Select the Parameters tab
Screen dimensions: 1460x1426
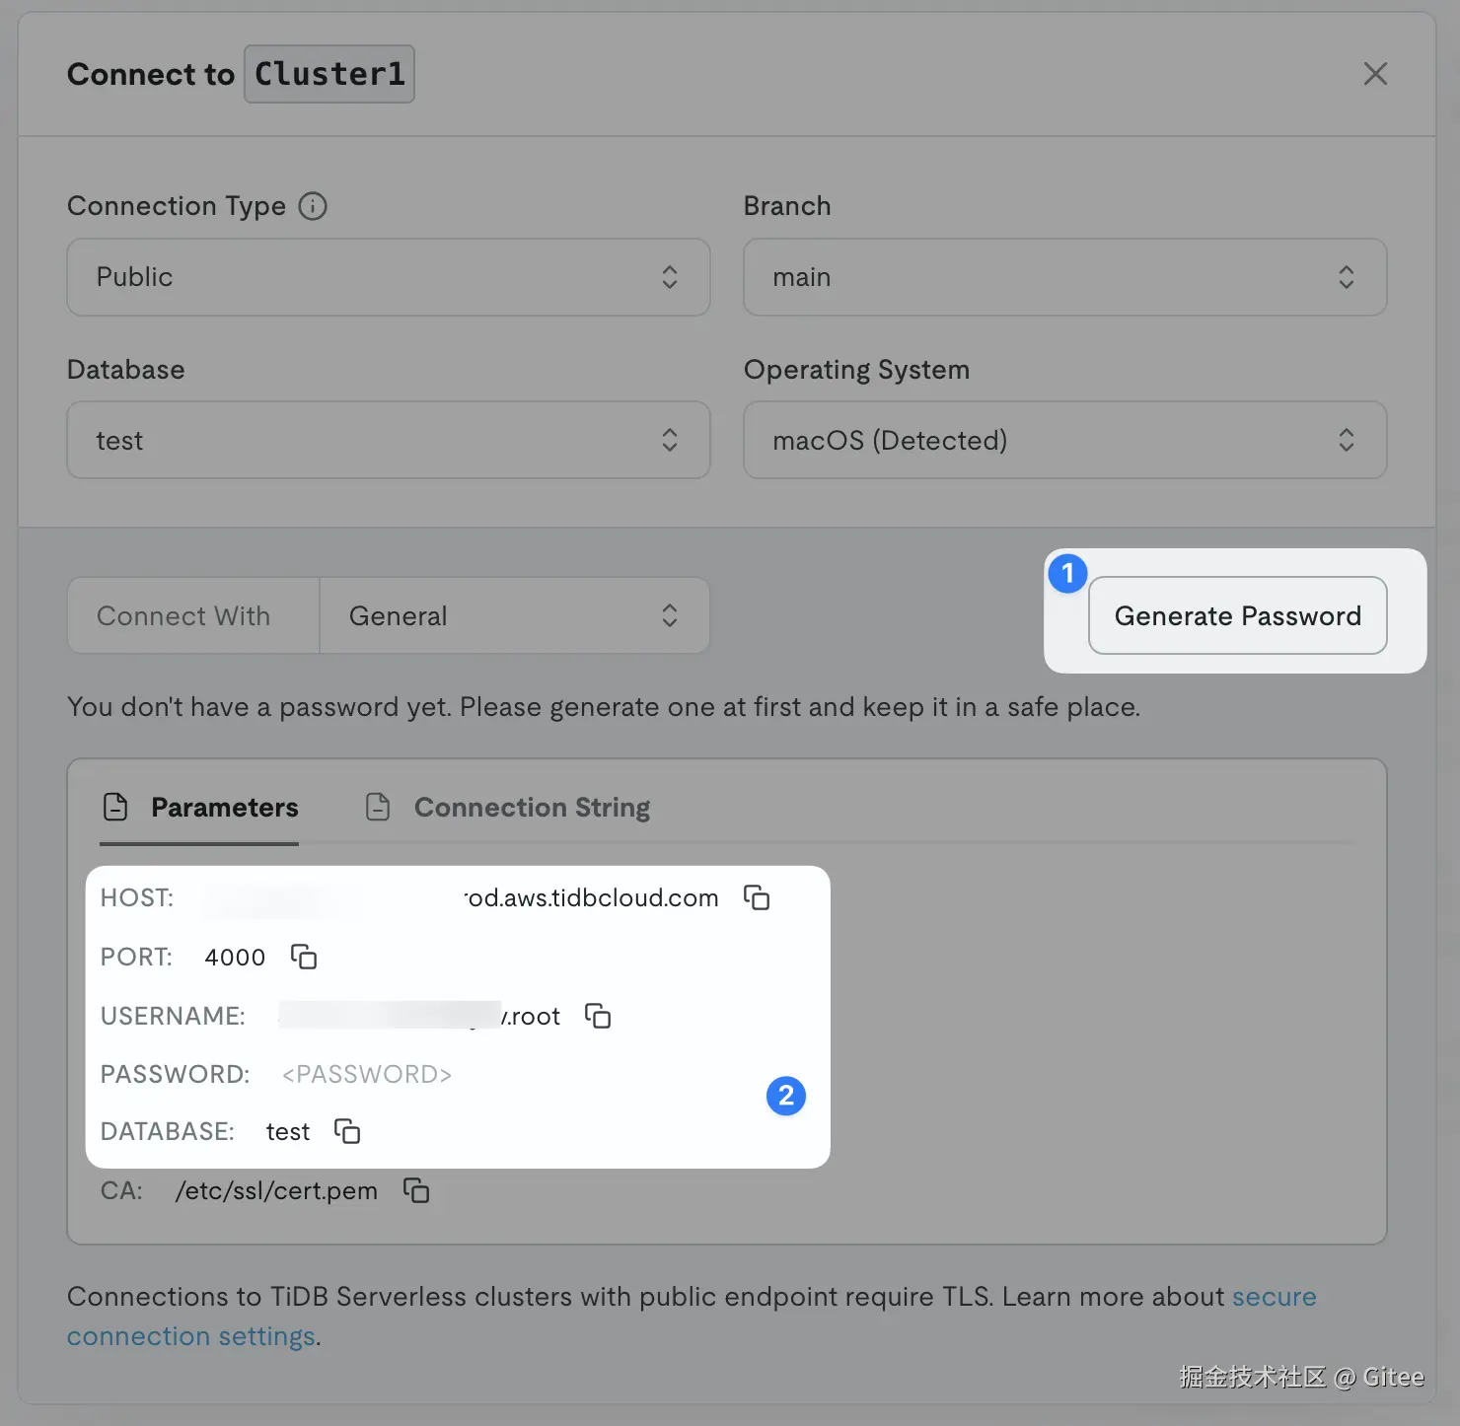click(224, 807)
